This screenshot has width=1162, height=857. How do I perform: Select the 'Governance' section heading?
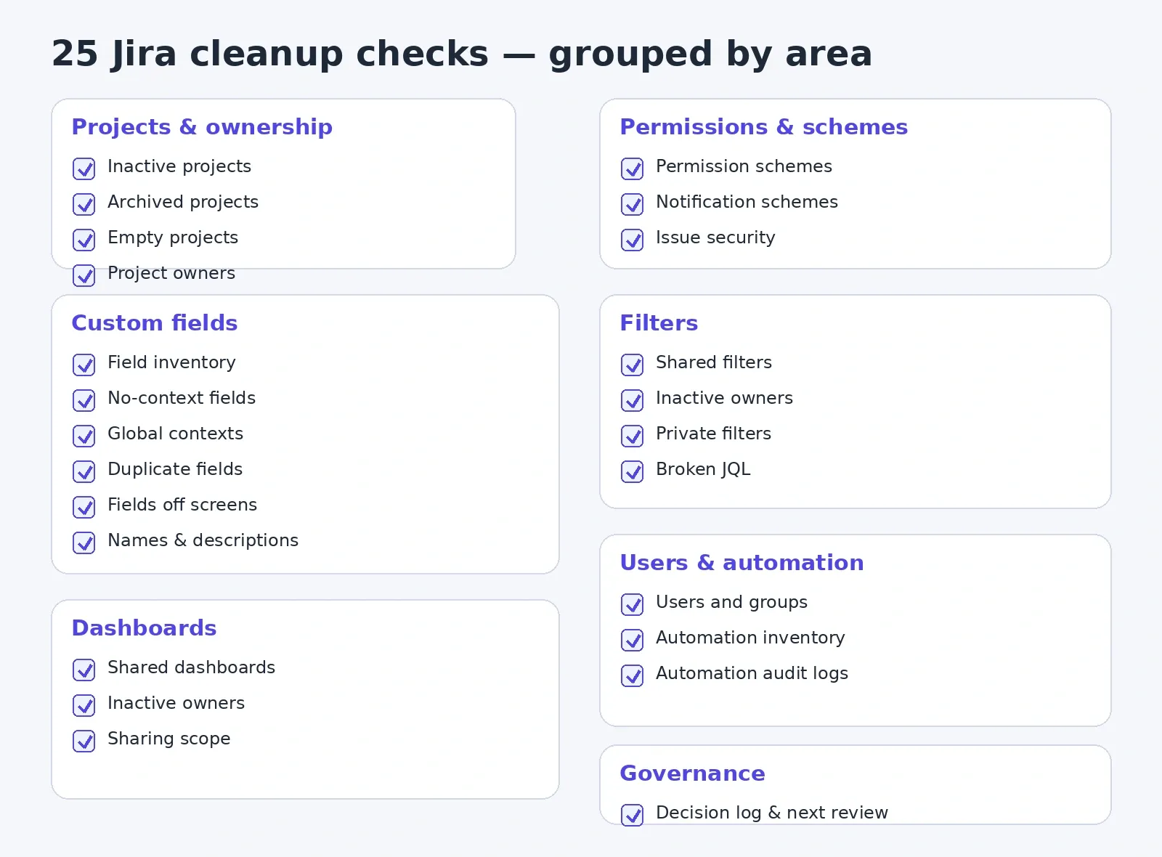point(692,773)
